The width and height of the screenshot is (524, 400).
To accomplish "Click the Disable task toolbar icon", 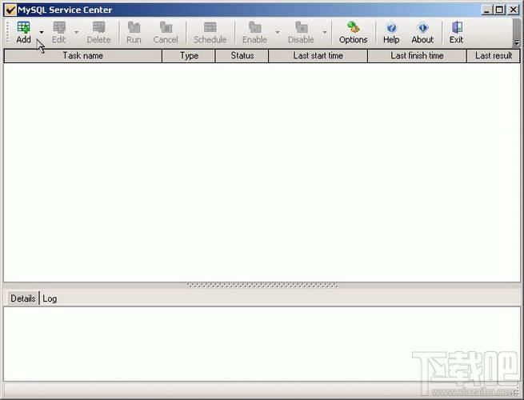I will pos(301,32).
